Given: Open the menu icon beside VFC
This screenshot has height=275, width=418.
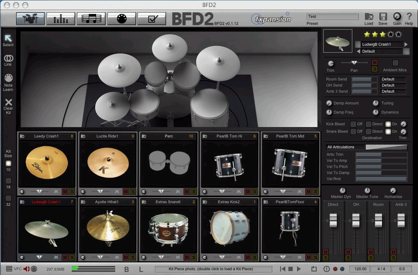Looking at the screenshot, I should 9,268.
